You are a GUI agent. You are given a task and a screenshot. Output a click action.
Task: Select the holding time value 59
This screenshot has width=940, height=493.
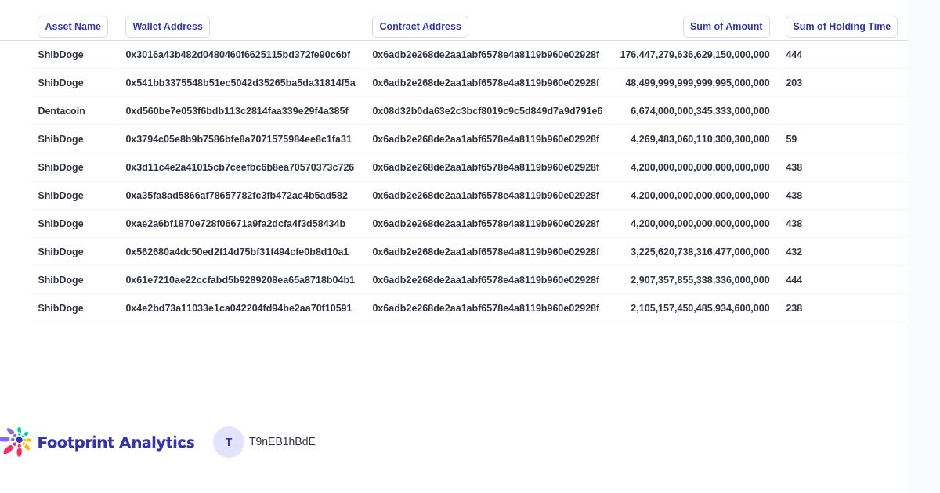point(791,139)
